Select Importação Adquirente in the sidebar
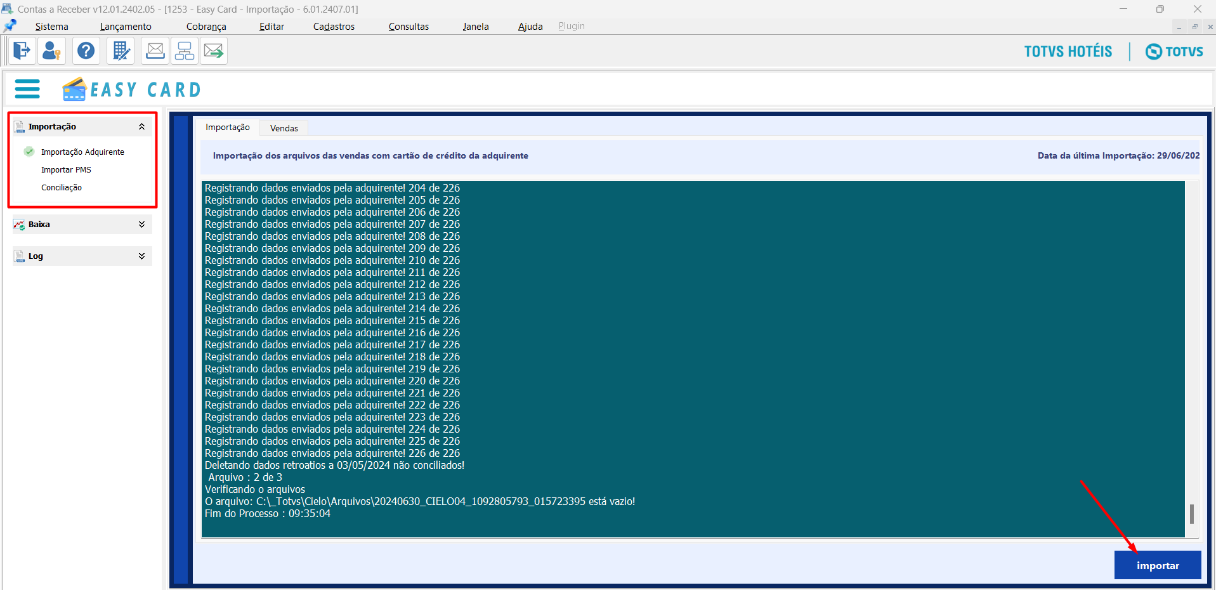The width and height of the screenshot is (1216, 590). click(82, 152)
